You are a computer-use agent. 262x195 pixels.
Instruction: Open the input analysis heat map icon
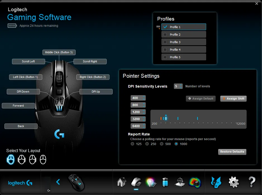(x=195, y=182)
